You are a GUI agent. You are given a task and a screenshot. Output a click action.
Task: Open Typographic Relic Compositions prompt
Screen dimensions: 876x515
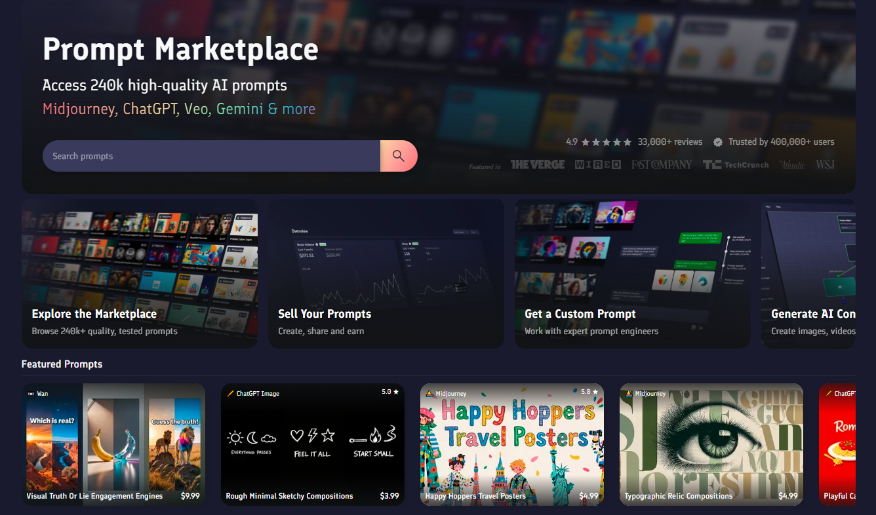click(x=711, y=444)
